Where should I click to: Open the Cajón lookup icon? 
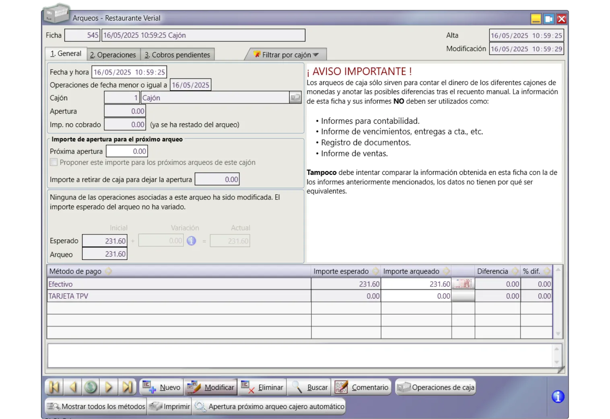(x=295, y=98)
